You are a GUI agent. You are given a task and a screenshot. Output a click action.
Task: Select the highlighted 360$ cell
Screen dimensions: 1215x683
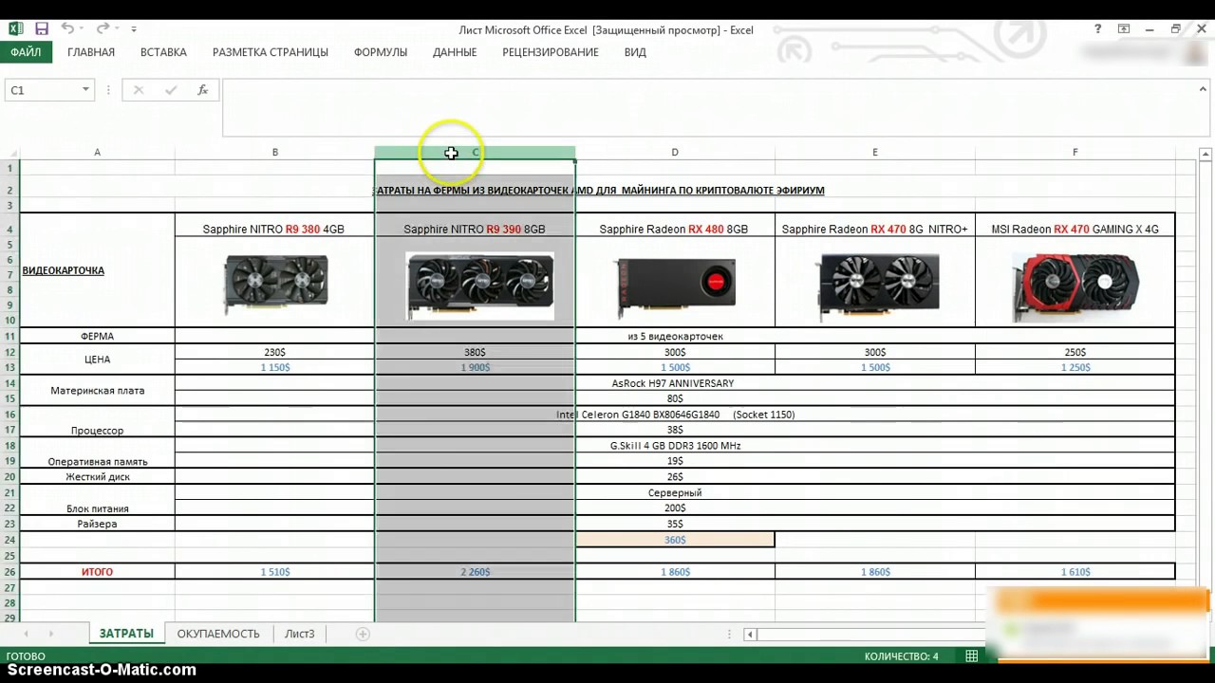click(675, 540)
